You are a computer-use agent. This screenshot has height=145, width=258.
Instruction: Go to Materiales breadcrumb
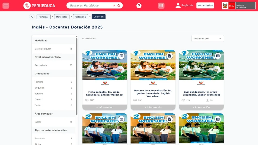tap(62, 17)
